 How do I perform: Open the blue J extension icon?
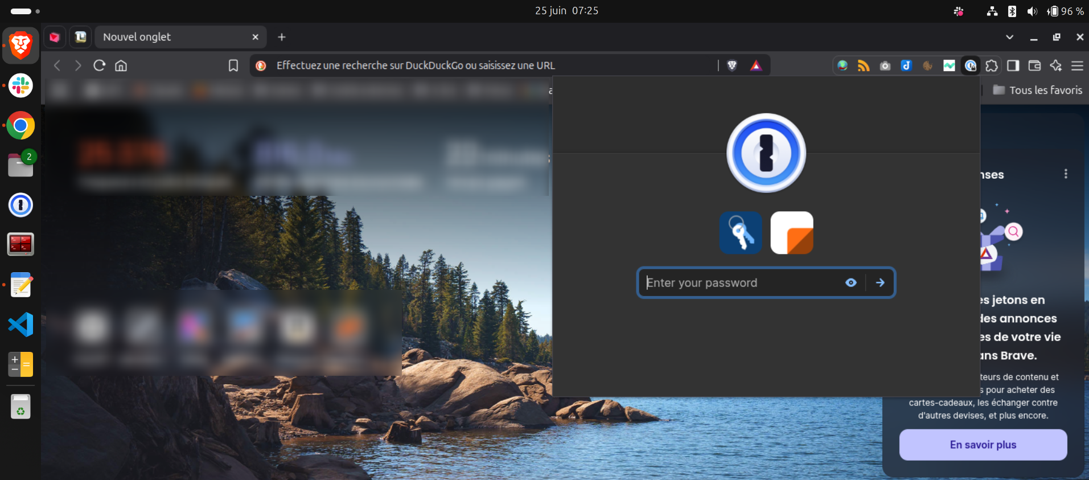pos(906,65)
